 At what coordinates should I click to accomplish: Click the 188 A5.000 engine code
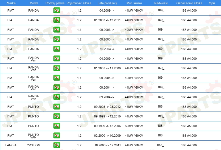(x=189, y=126)
